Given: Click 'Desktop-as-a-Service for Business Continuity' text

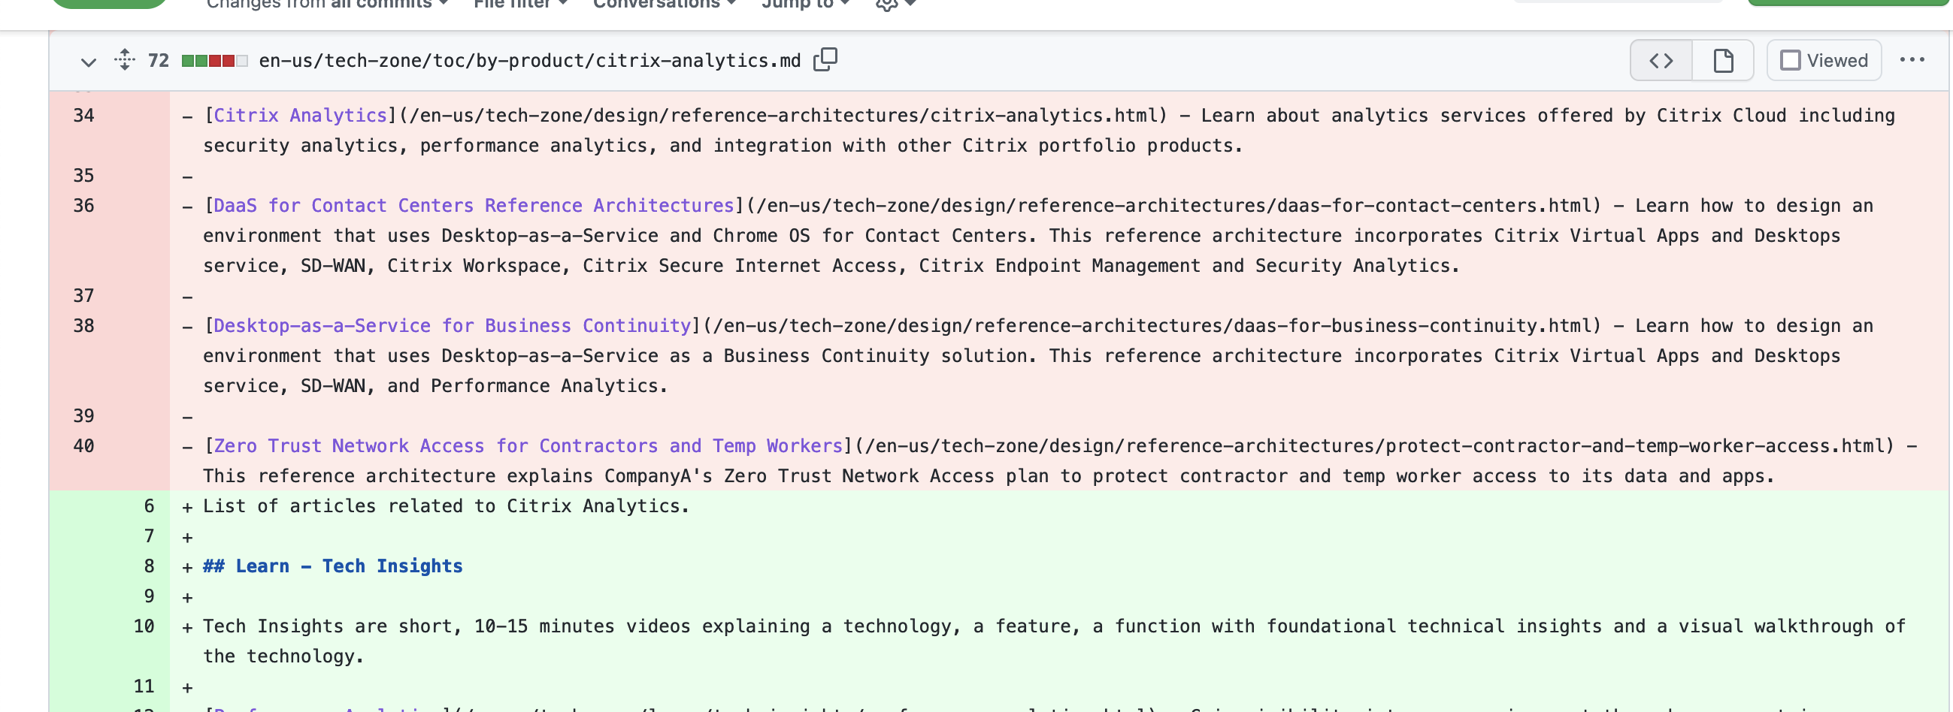Looking at the screenshot, I should [453, 326].
